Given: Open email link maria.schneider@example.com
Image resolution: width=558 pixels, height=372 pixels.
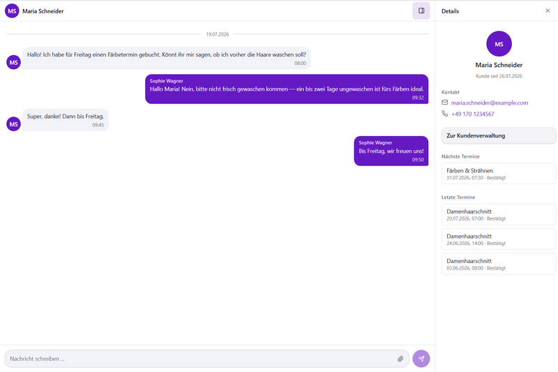Looking at the screenshot, I should point(490,103).
